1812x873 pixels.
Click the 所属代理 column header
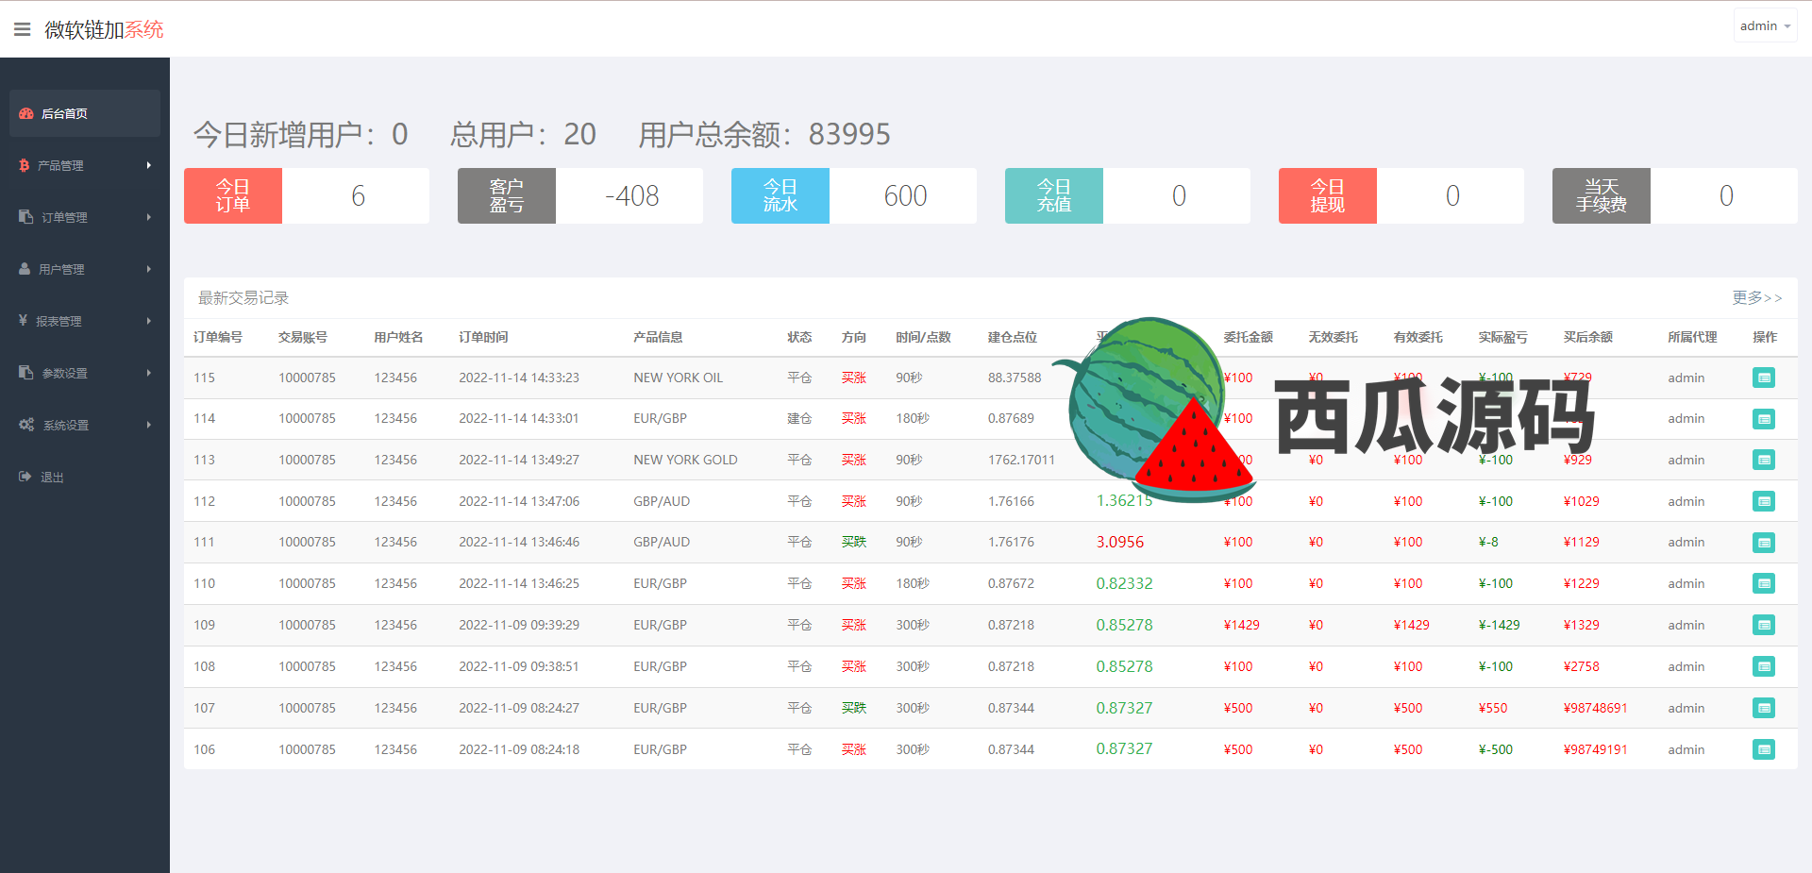click(x=1692, y=337)
